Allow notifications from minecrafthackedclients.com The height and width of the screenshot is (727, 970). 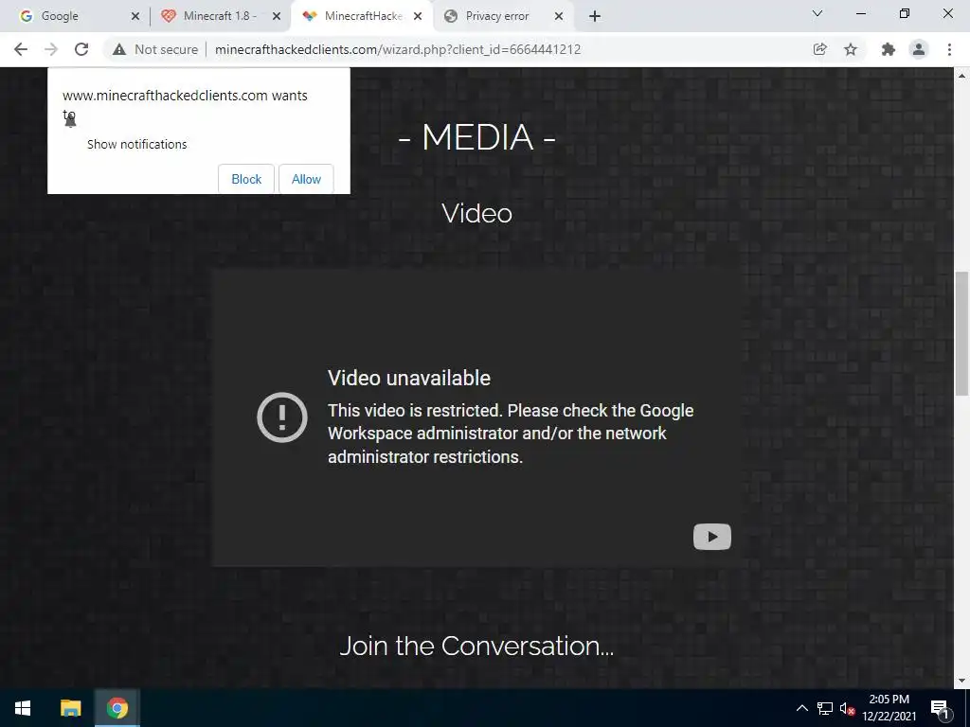tap(306, 179)
